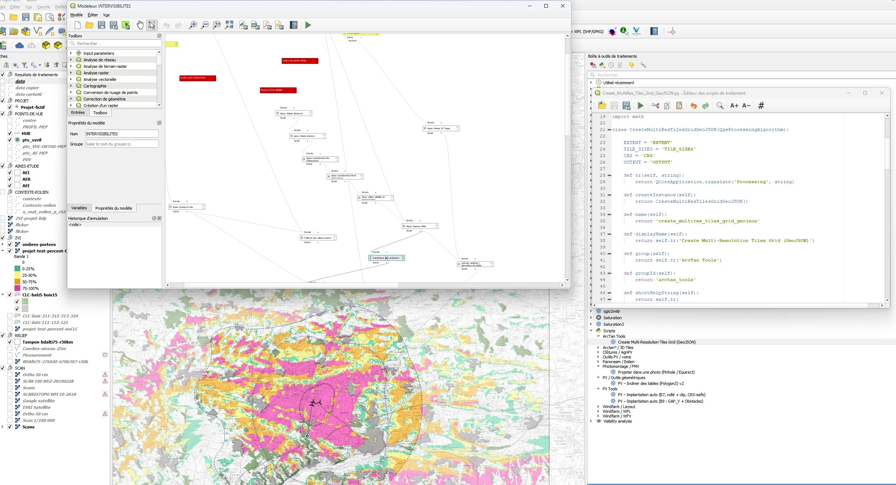Uncheck the AEE layer
This screenshot has height=485, width=896.
(x=10, y=186)
